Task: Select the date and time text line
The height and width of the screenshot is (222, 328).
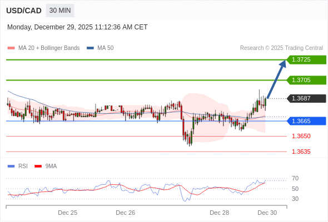Action: tap(77, 27)
